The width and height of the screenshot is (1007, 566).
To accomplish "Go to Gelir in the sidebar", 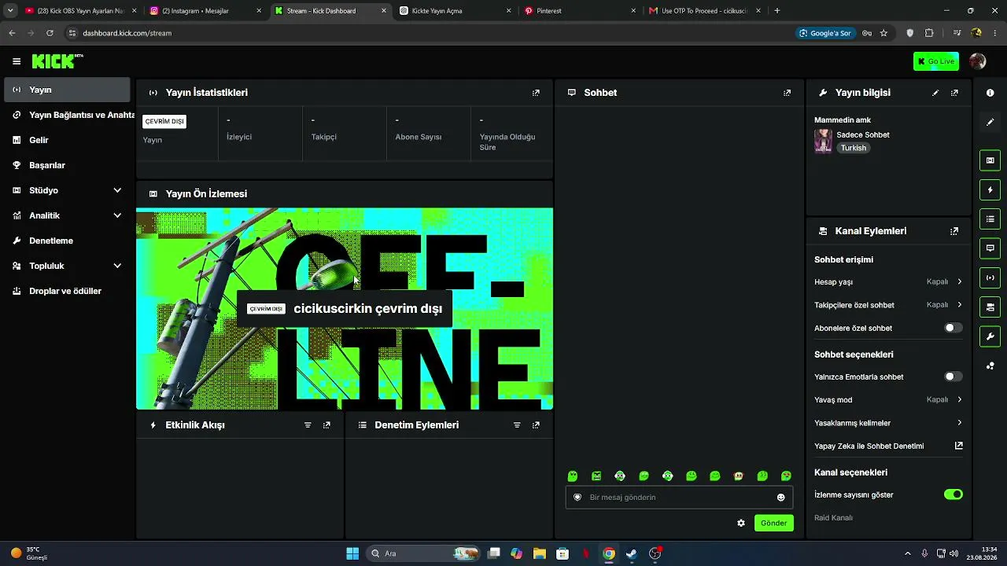I will pyautogui.click(x=67, y=140).
